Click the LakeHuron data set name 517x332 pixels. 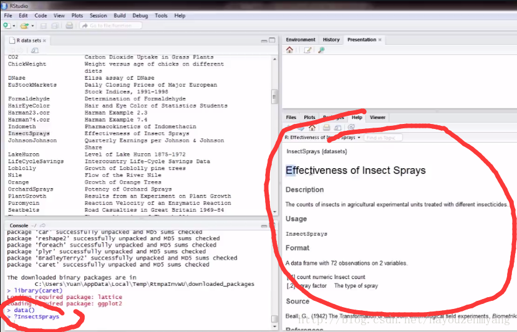24,154
